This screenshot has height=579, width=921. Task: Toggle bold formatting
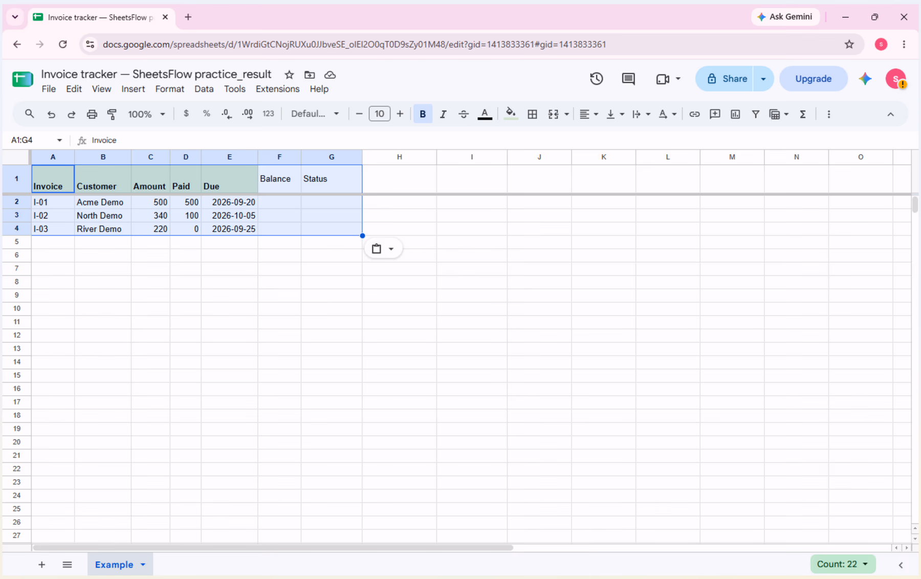point(423,114)
